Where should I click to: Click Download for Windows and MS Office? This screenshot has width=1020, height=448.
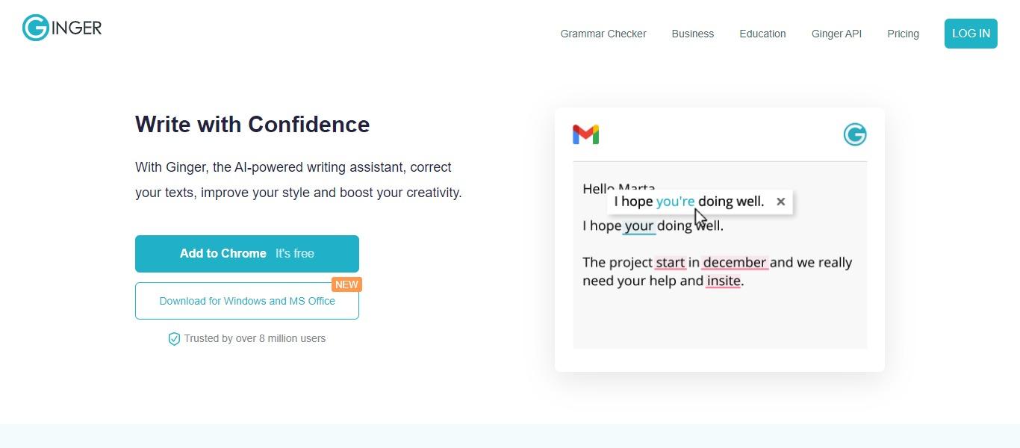click(x=247, y=301)
